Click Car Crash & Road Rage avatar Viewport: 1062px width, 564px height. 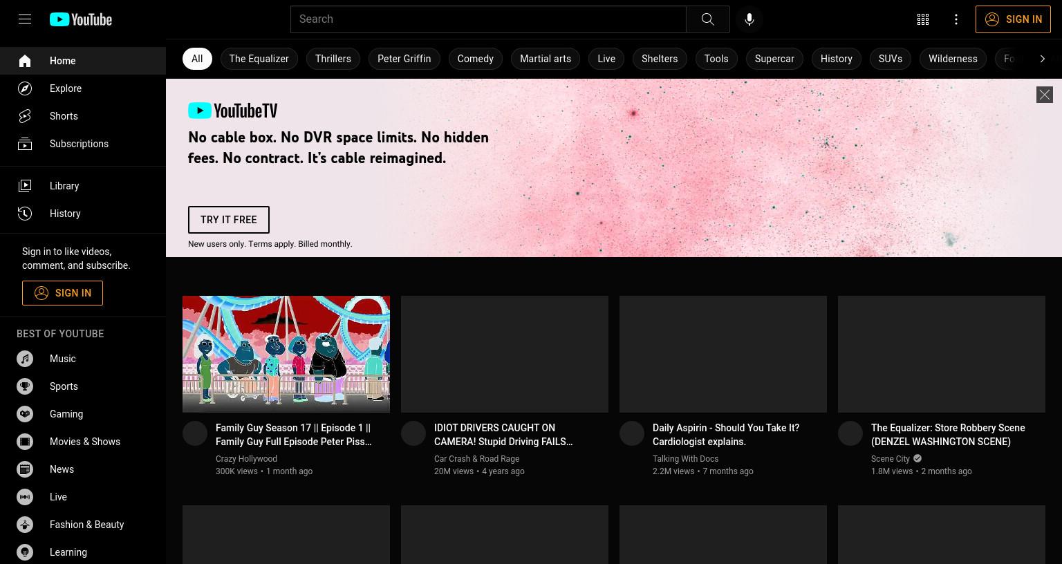(x=413, y=433)
